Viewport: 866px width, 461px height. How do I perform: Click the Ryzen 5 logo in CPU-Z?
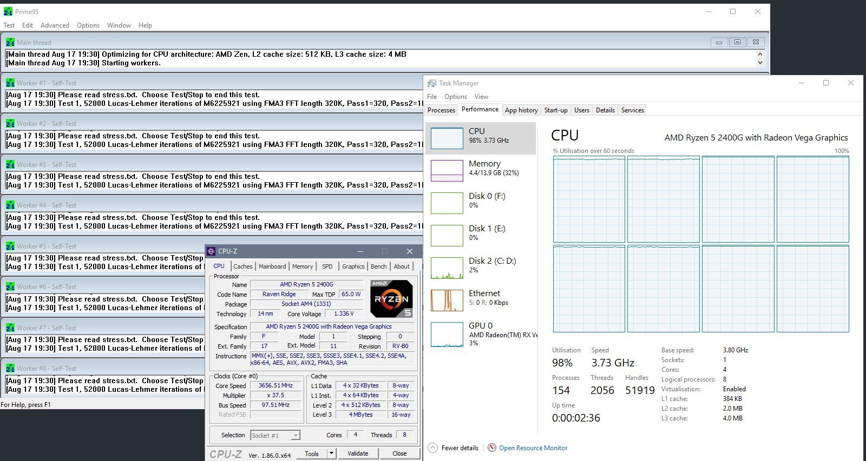coord(391,298)
